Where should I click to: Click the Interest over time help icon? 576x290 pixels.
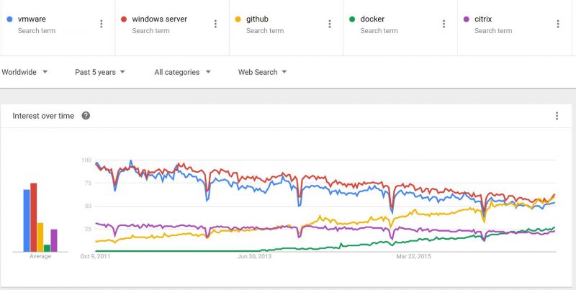click(86, 115)
